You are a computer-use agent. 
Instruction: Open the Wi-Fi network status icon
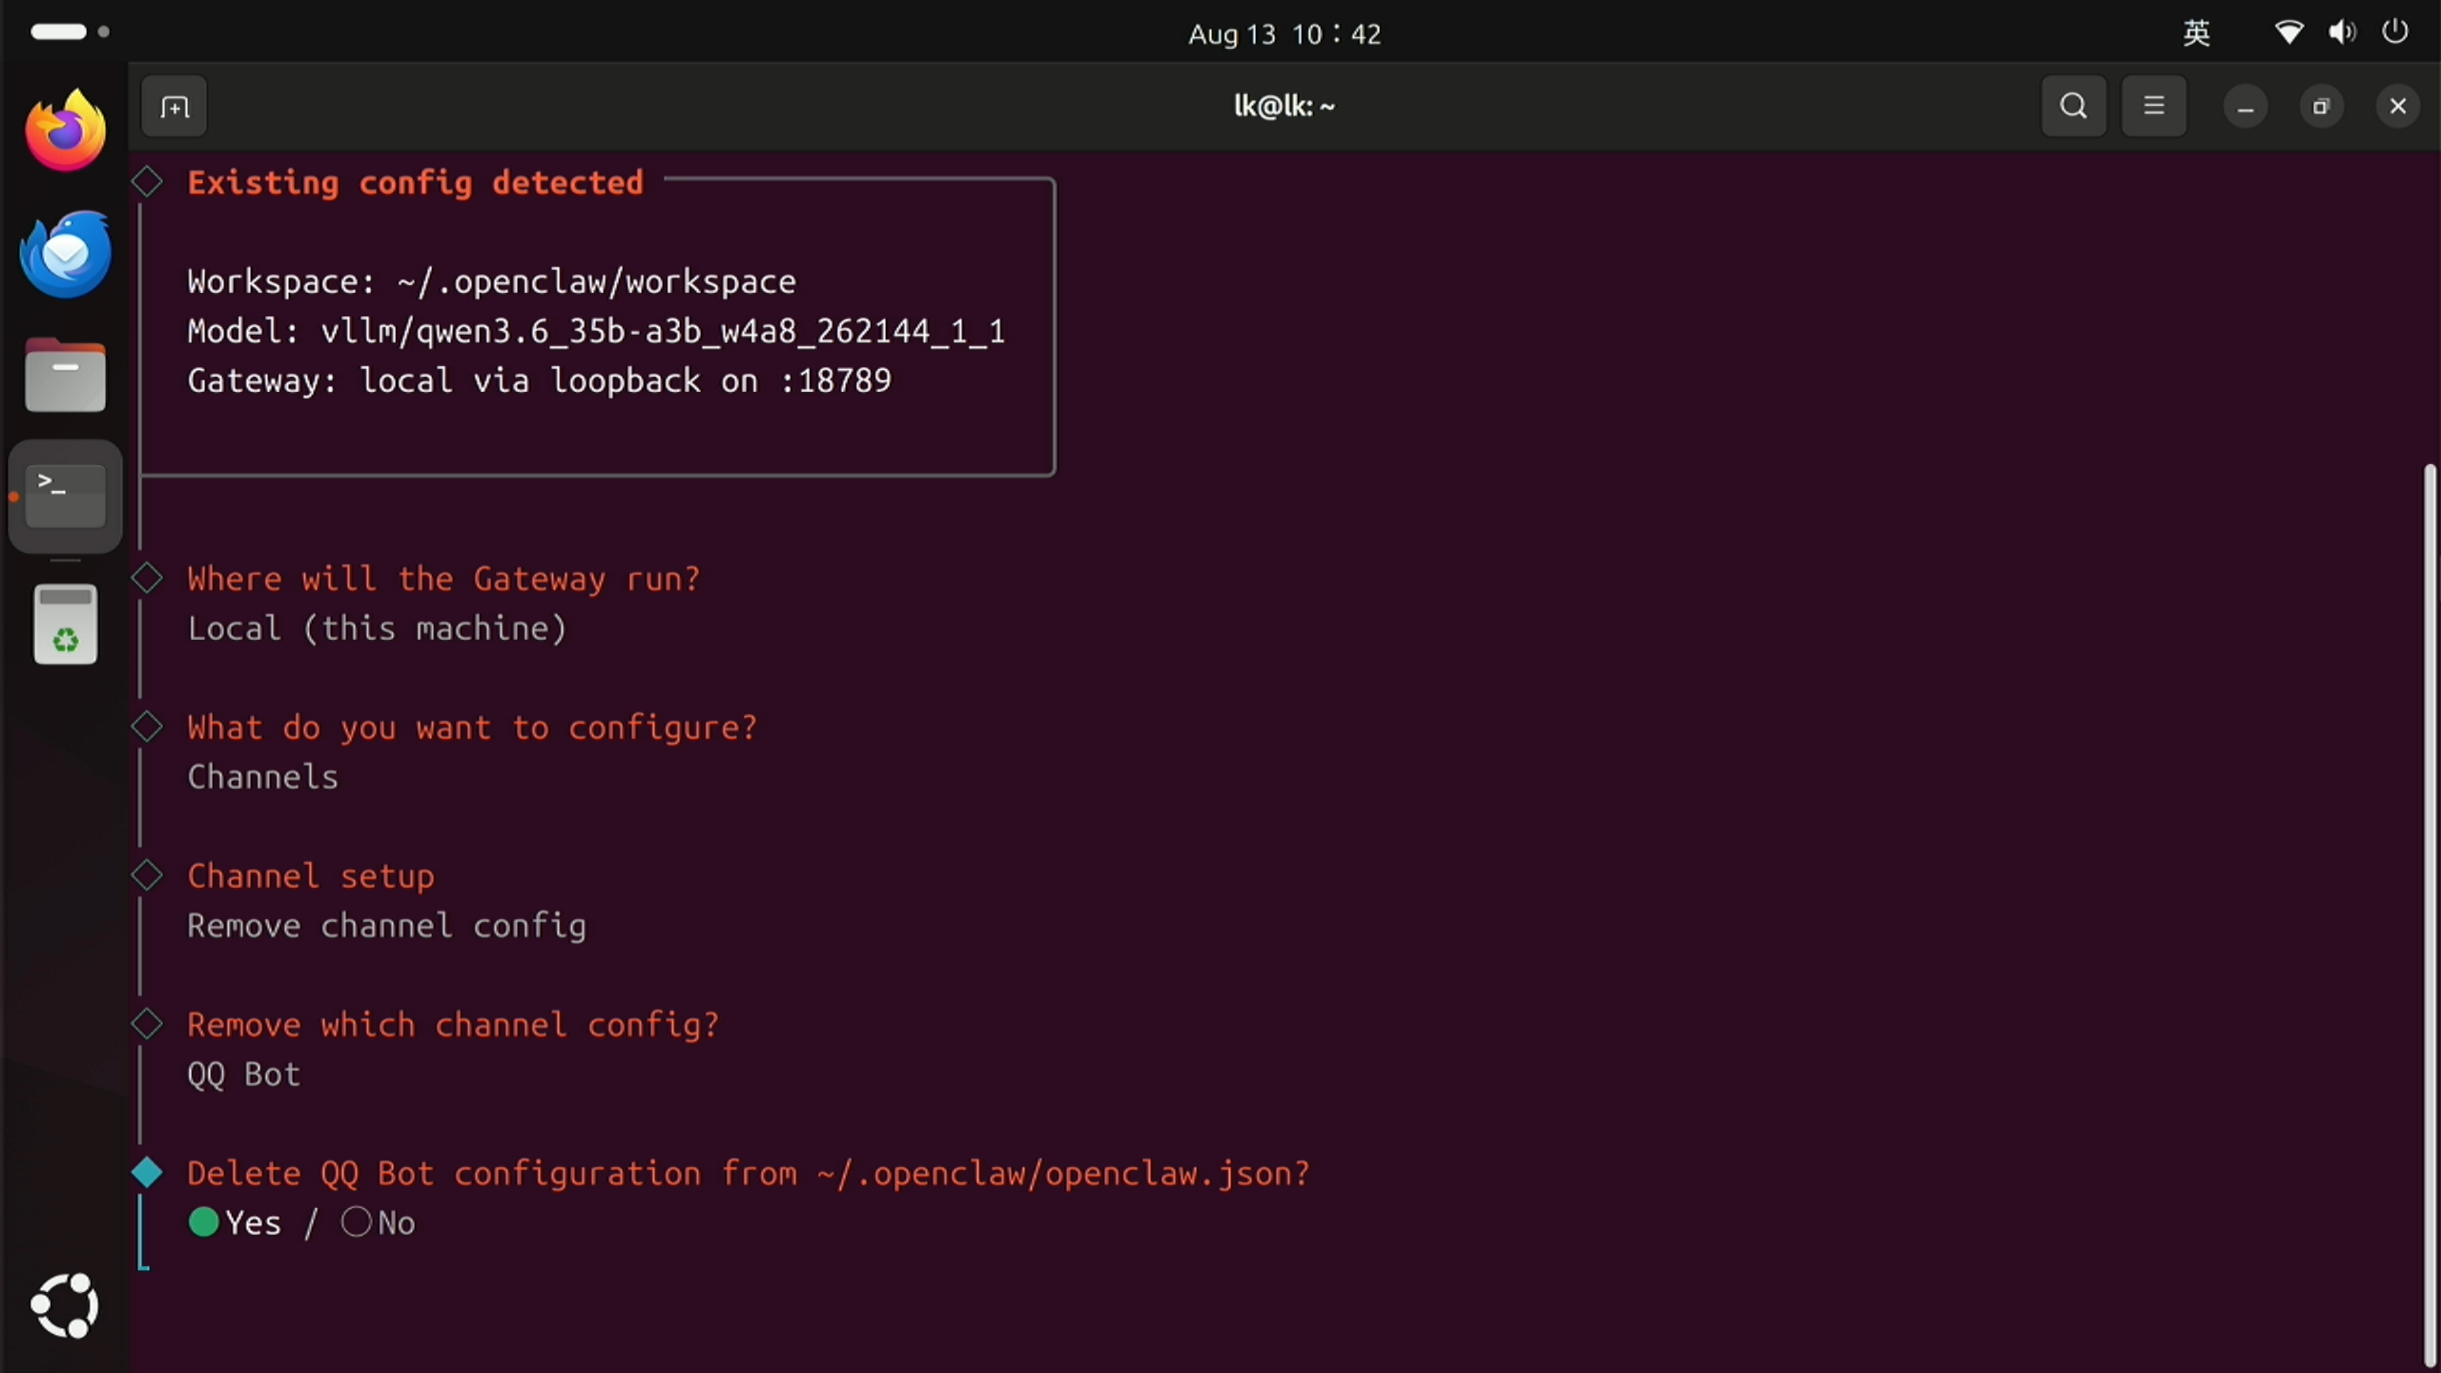tap(2288, 33)
